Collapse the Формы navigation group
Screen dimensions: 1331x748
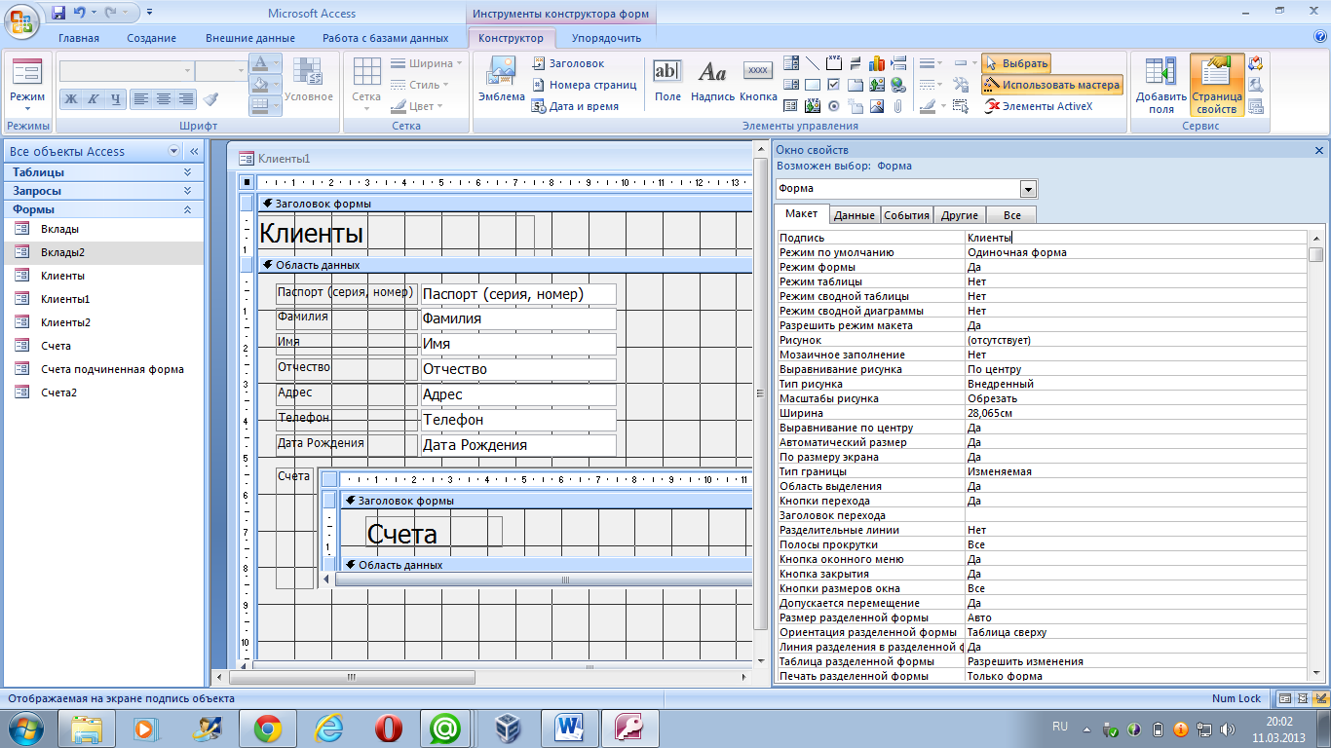pyautogui.click(x=103, y=209)
